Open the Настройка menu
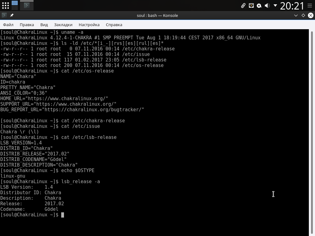Viewport: 315px width, 236px height. pos(89,25)
